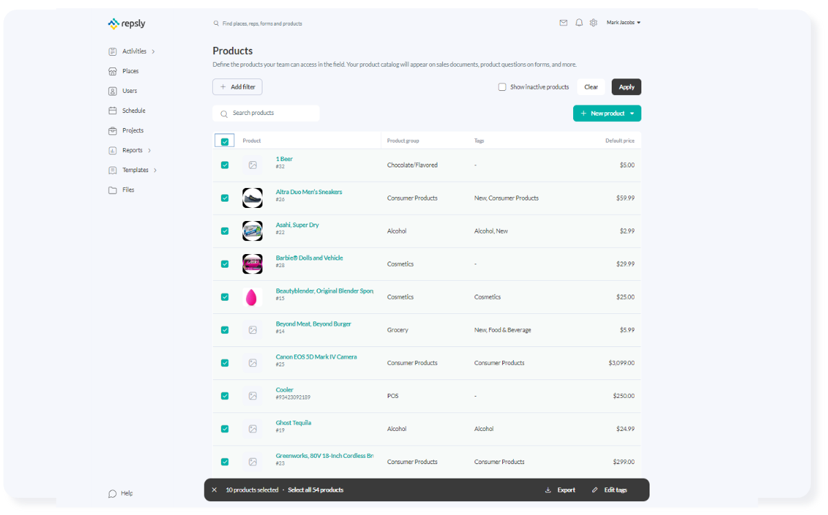Click the Schedule calendar icon
828x515 pixels.
[113, 111]
